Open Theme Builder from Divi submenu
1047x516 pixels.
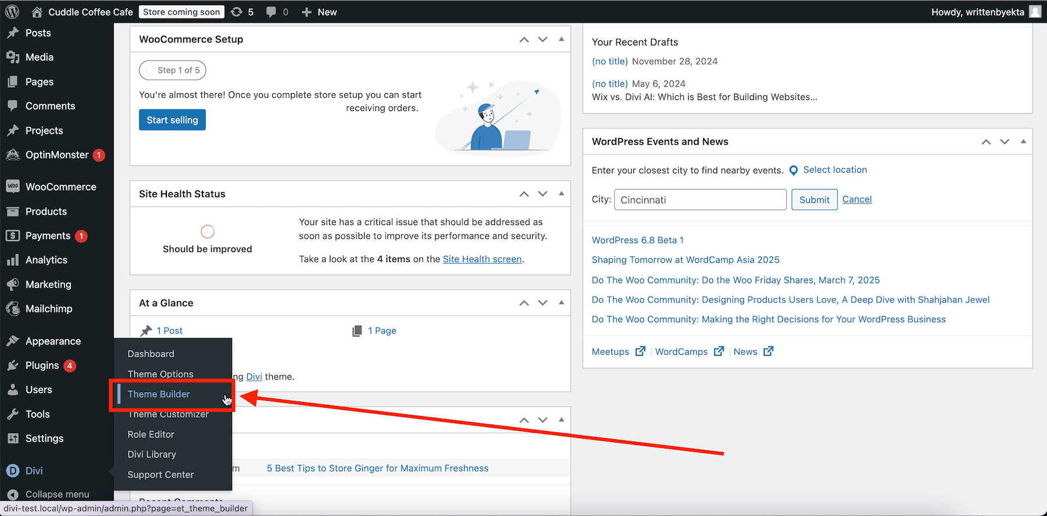(x=159, y=394)
